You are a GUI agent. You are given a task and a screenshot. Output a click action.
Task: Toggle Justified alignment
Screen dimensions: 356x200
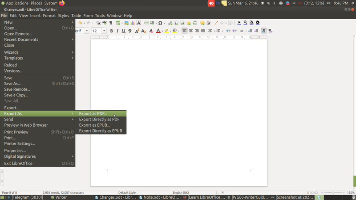tap(203, 31)
